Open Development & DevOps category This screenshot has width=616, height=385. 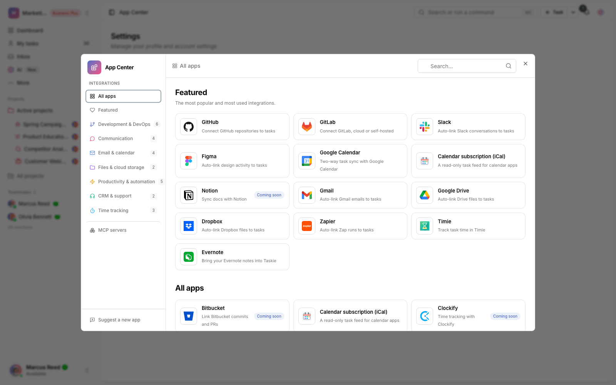click(x=123, y=124)
